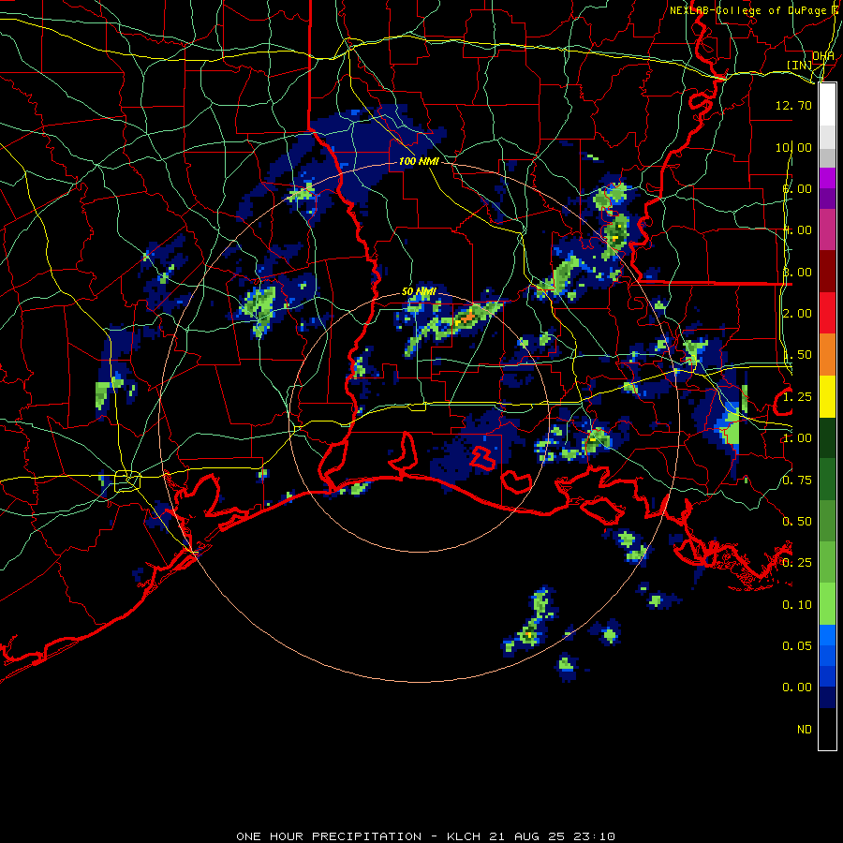This screenshot has height=843, width=843.
Task: Click the 4.00 legend value
Action: [x=796, y=230]
